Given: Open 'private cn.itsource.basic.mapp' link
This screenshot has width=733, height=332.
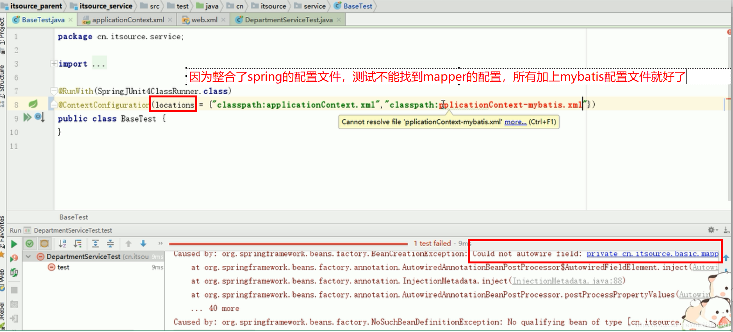Looking at the screenshot, I should tap(652, 254).
